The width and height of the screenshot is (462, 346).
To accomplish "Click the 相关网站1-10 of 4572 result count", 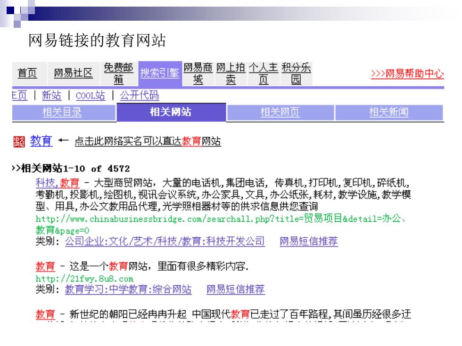I will 71,169.
